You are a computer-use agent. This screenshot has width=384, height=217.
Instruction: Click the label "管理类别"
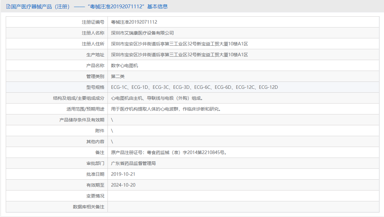coord(95,76)
